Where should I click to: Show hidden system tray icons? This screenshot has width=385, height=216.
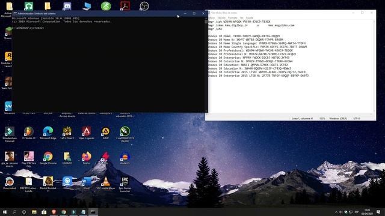(336, 212)
